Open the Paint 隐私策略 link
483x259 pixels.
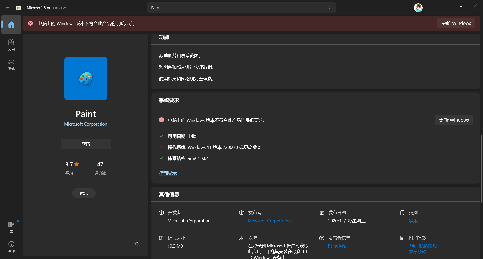423,246
